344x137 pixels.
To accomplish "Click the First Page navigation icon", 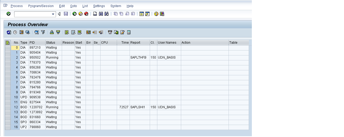I will [115, 14].
